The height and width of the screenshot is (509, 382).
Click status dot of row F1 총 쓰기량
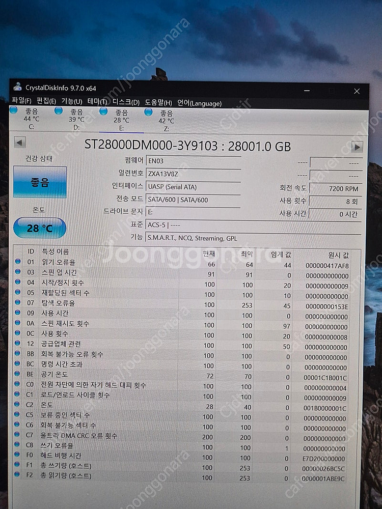coord(17,465)
